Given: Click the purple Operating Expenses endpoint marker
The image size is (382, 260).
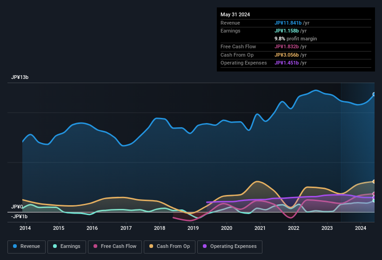Looking at the screenshot, I should click(x=374, y=197).
